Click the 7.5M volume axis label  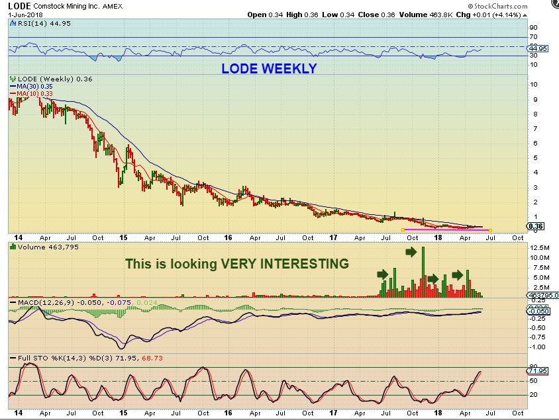pyautogui.click(x=541, y=268)
